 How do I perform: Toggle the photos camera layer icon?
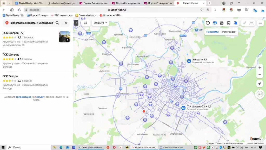tap(222, 23)
